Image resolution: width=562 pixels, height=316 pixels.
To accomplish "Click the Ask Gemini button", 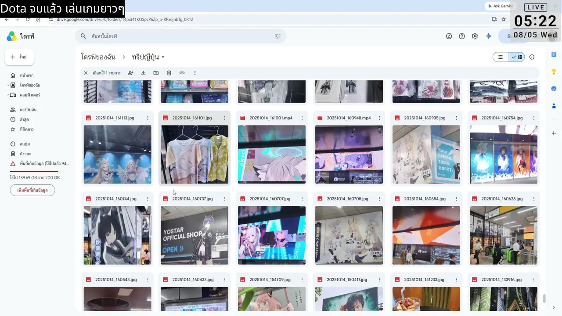I will pos(500,6).
